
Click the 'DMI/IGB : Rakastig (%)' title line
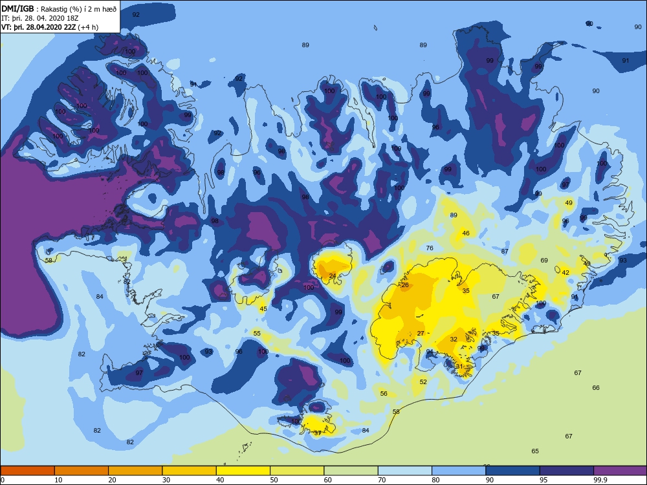pos(59,8)
